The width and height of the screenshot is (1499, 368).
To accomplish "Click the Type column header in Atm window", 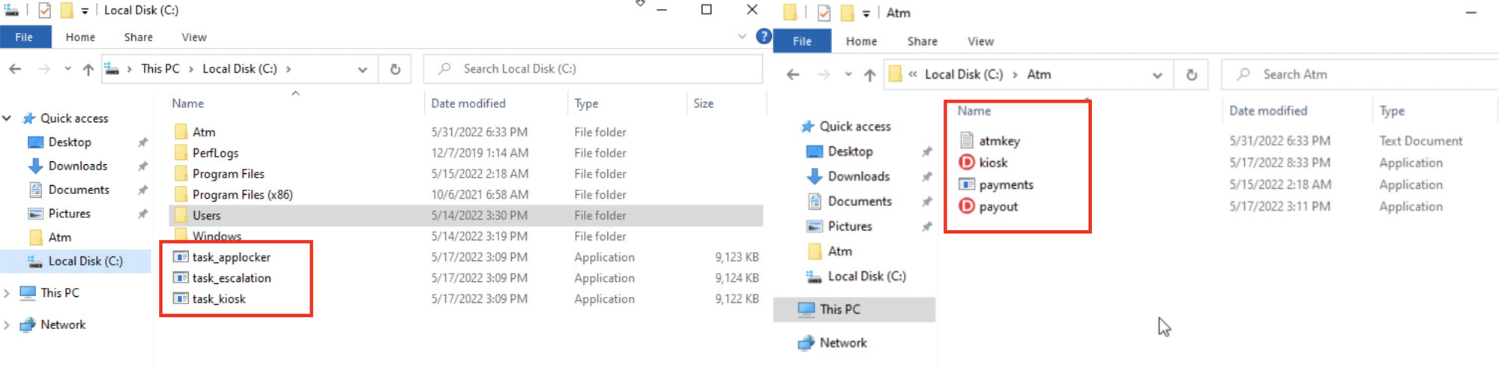I will [x=1392, y=110].
